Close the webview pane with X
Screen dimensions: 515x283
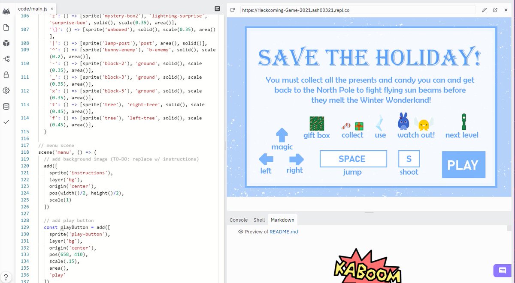tap(506, 9)
